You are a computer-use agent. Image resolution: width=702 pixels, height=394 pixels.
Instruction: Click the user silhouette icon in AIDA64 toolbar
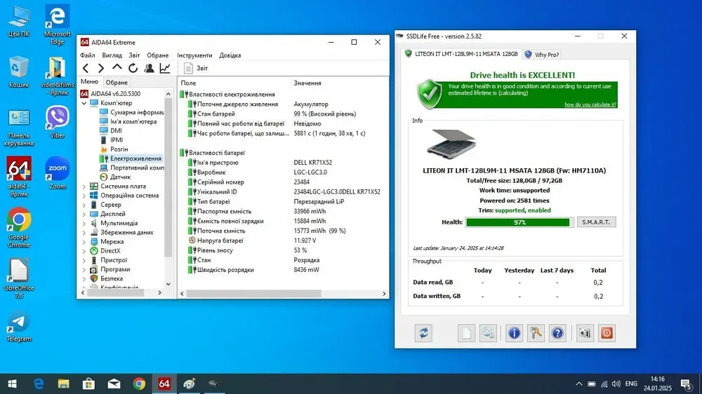[x=149, y=68]
